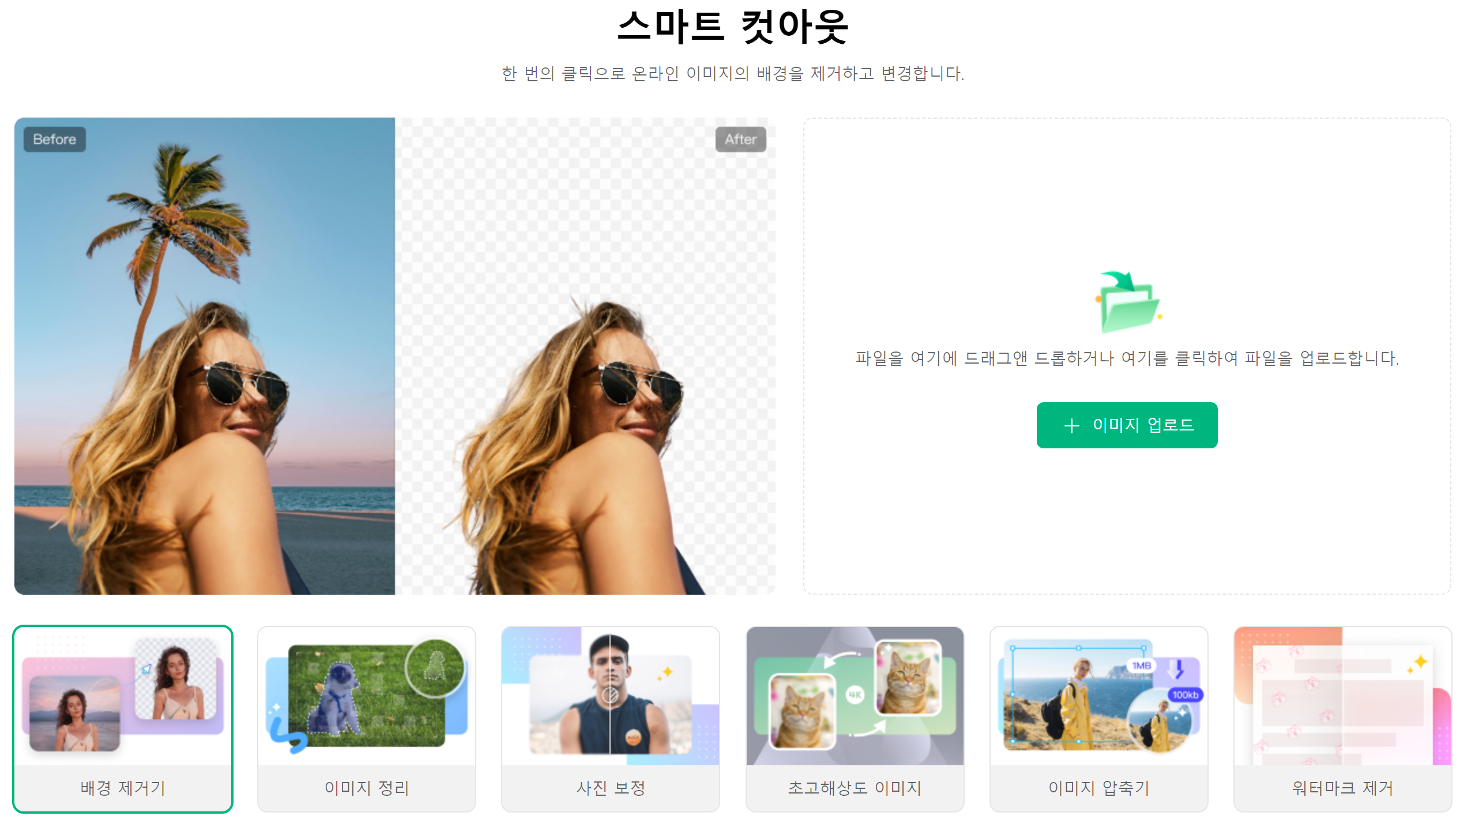Viewport: 1475px width, 835px height.
Task: Click the subtitle about removing backgrounds in one click
Action: [x=733, y=74]
